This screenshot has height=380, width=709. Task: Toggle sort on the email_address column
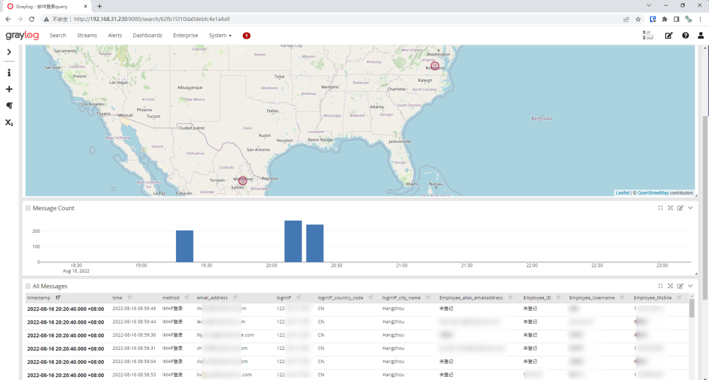click(235, 298)
